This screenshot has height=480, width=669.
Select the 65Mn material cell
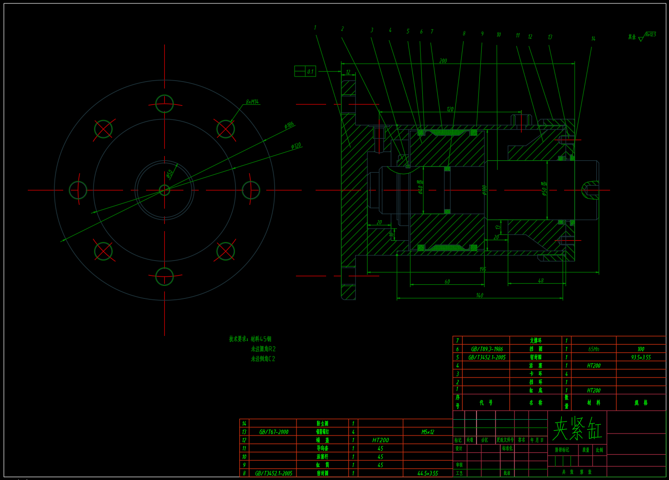[x=593, y=349]
